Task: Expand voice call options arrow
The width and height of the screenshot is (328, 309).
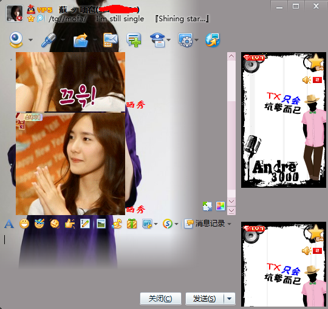Action: coord(63,39)
